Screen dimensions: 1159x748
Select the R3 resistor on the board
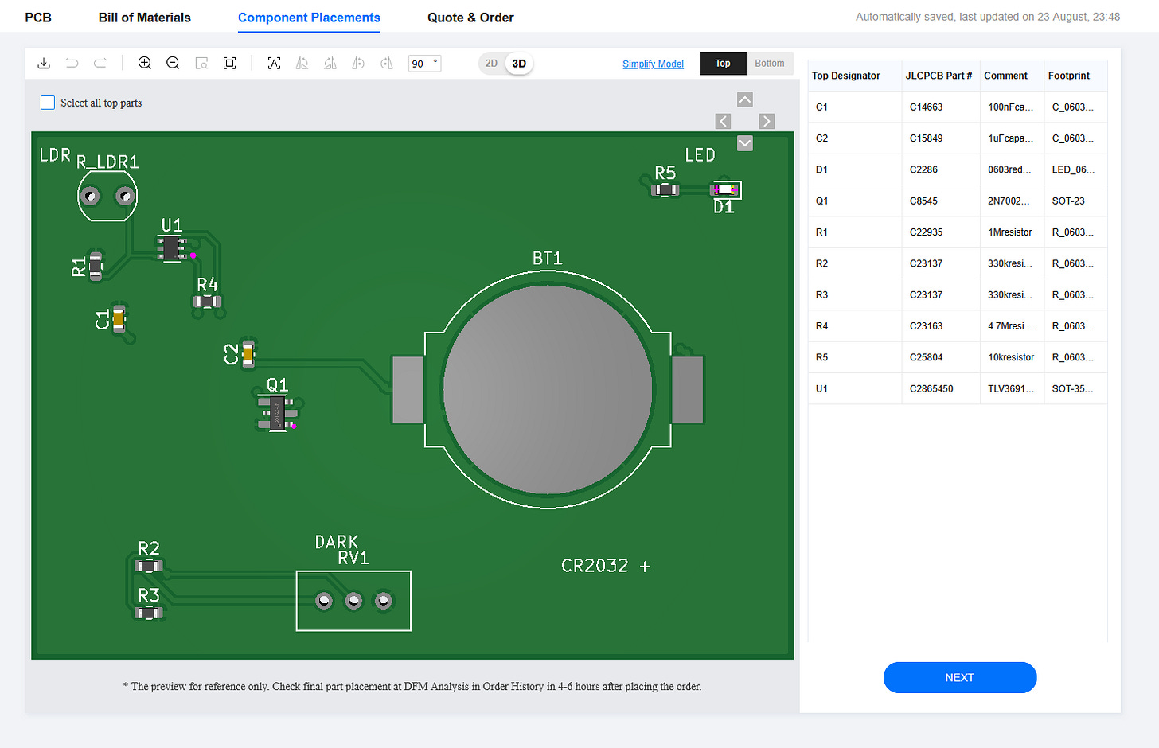click(149, 613)
